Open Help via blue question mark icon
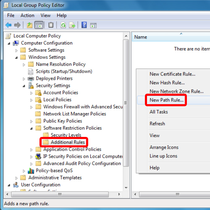This screenshot has height=210, width=210. 84,25
